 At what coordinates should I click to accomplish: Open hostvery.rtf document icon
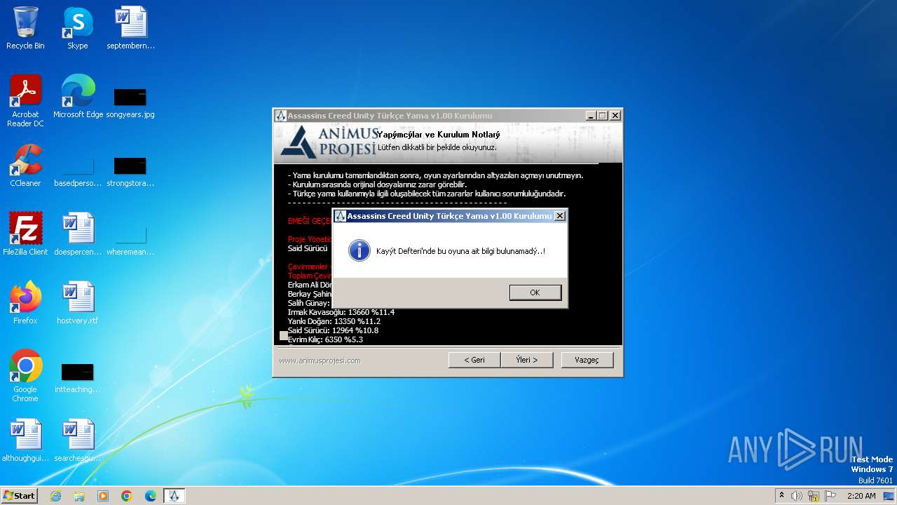(78, 302)
